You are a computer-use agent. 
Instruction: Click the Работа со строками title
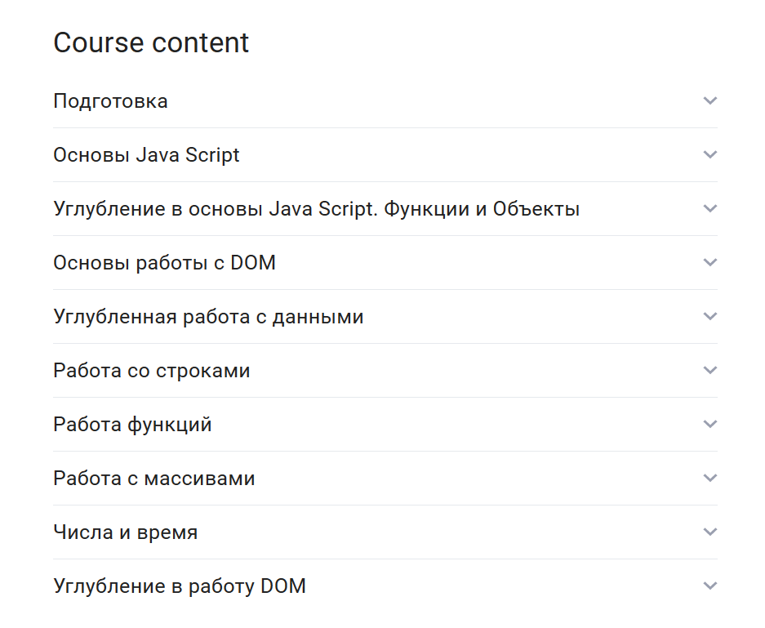click(x=151, y=371)
